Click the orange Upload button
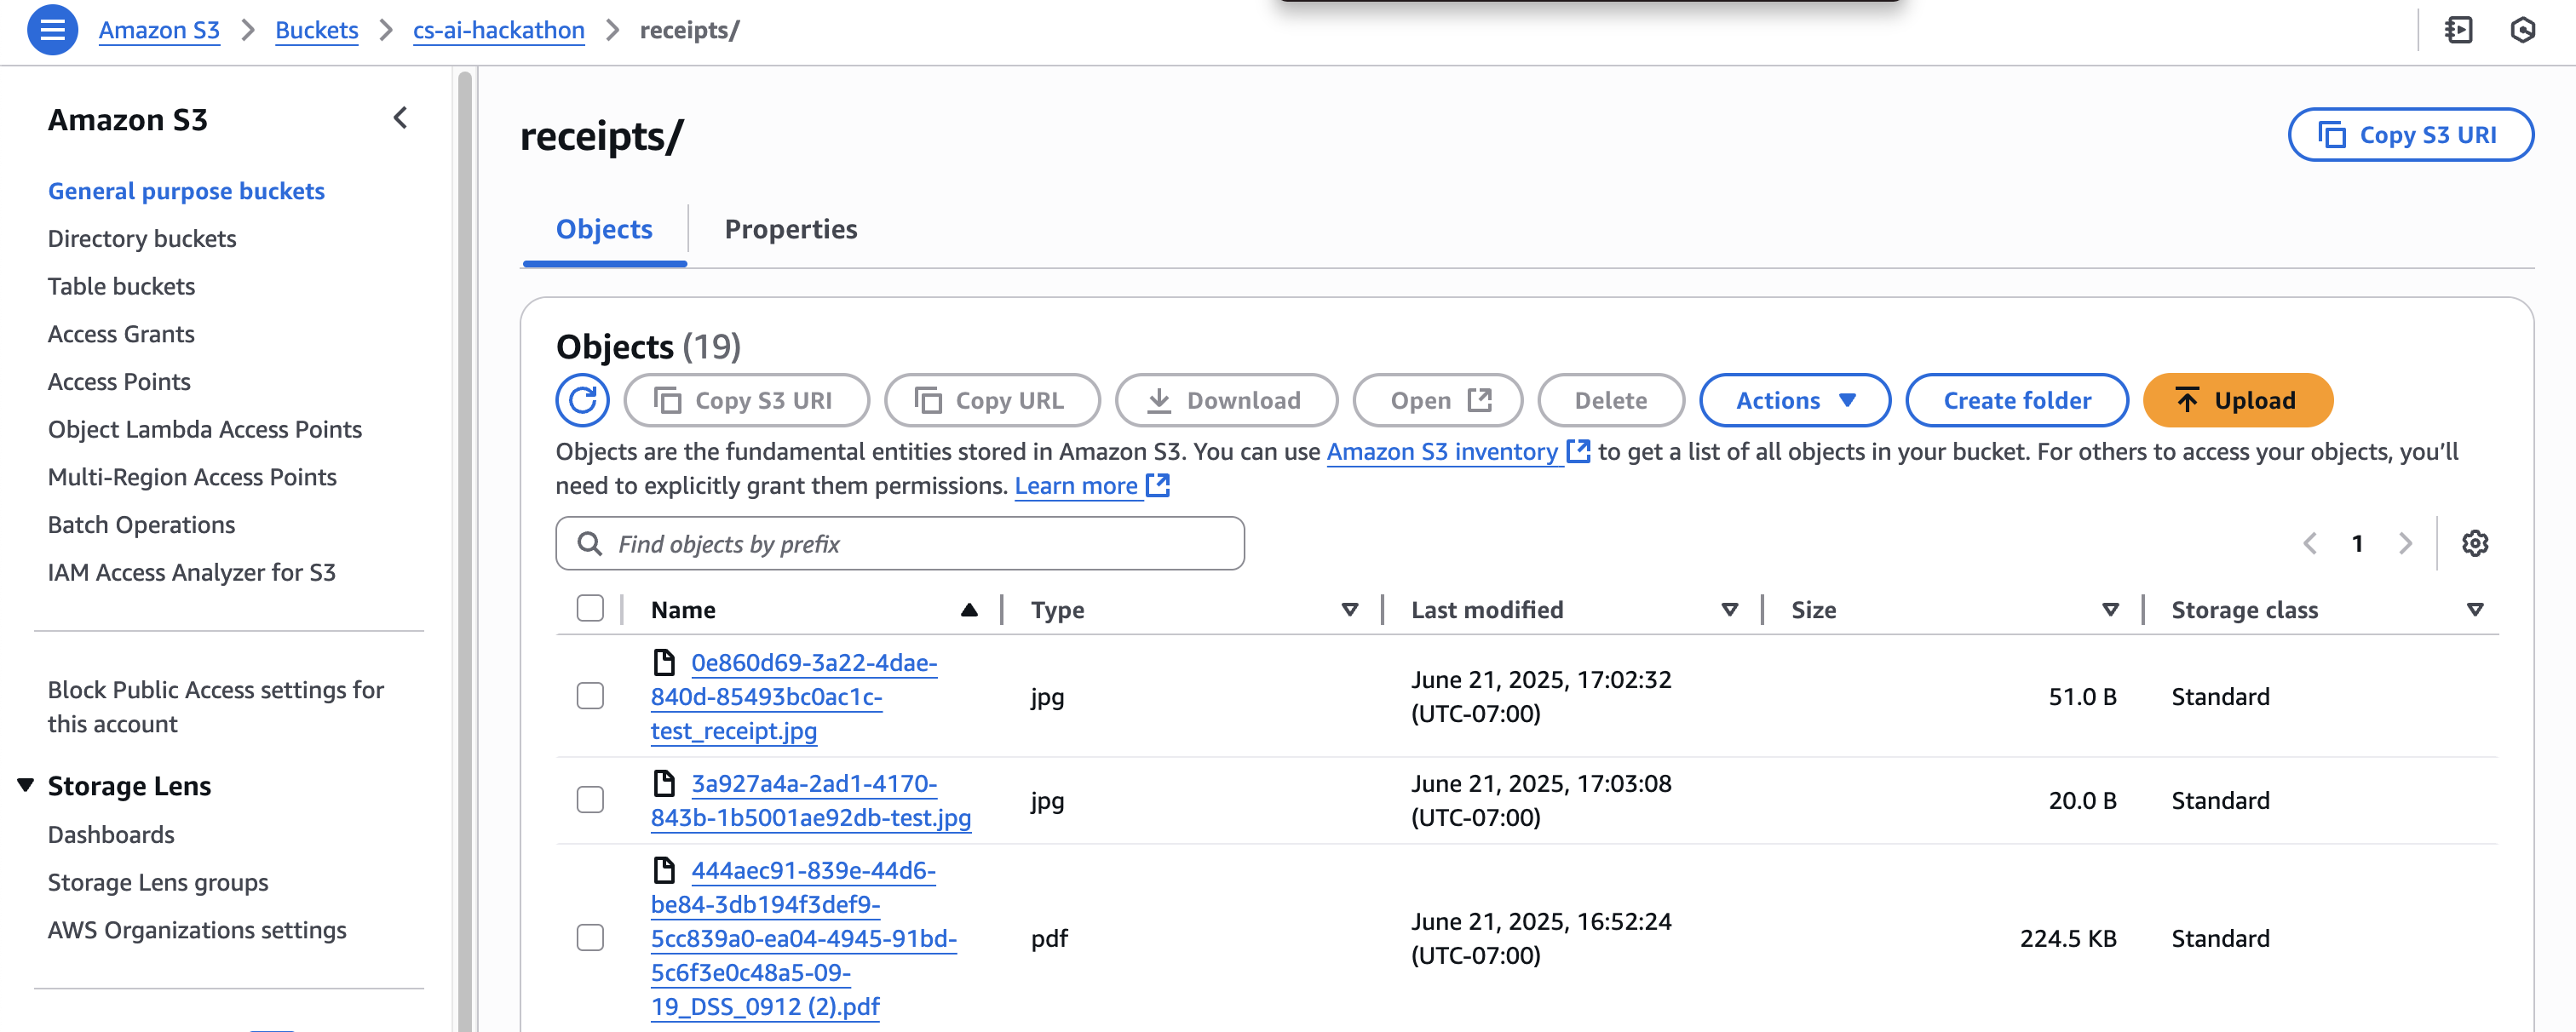The height and width of the screenshot is (1032, 2576). coord(2237,400)
